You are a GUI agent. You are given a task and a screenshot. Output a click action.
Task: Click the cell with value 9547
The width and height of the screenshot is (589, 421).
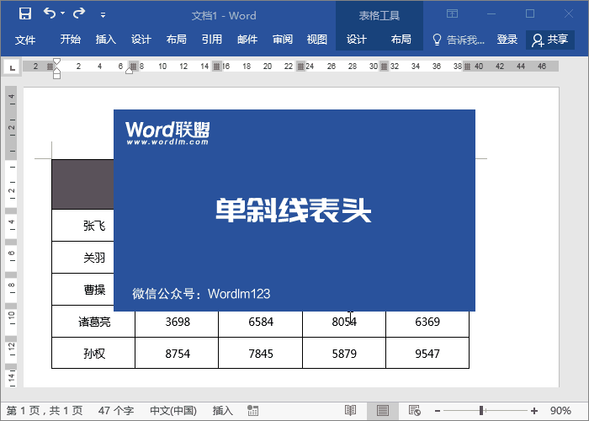tap(427, 353)
